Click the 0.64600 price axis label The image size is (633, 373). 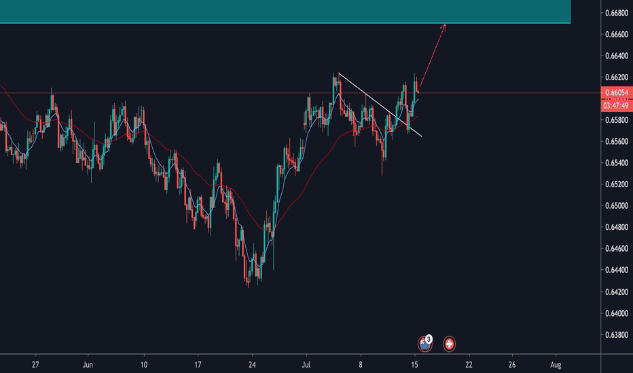tap(617, 248)
